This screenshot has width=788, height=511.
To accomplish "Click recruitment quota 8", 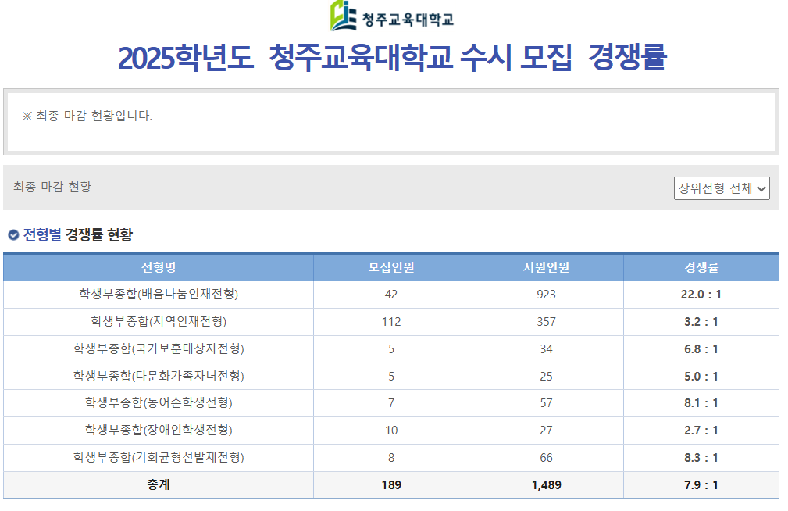I will tap(391, 458).
